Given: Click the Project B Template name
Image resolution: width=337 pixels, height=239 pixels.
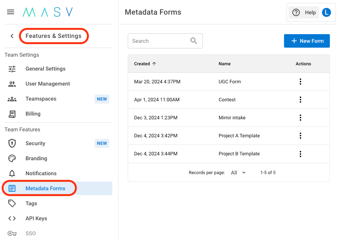Looking at the screenshot, I should 239,154.
